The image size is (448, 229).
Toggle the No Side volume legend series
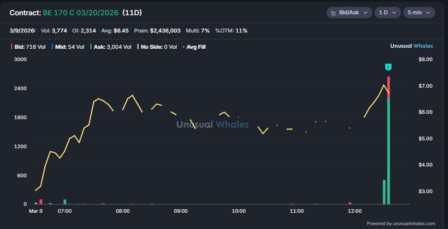(x=157, y=47)
